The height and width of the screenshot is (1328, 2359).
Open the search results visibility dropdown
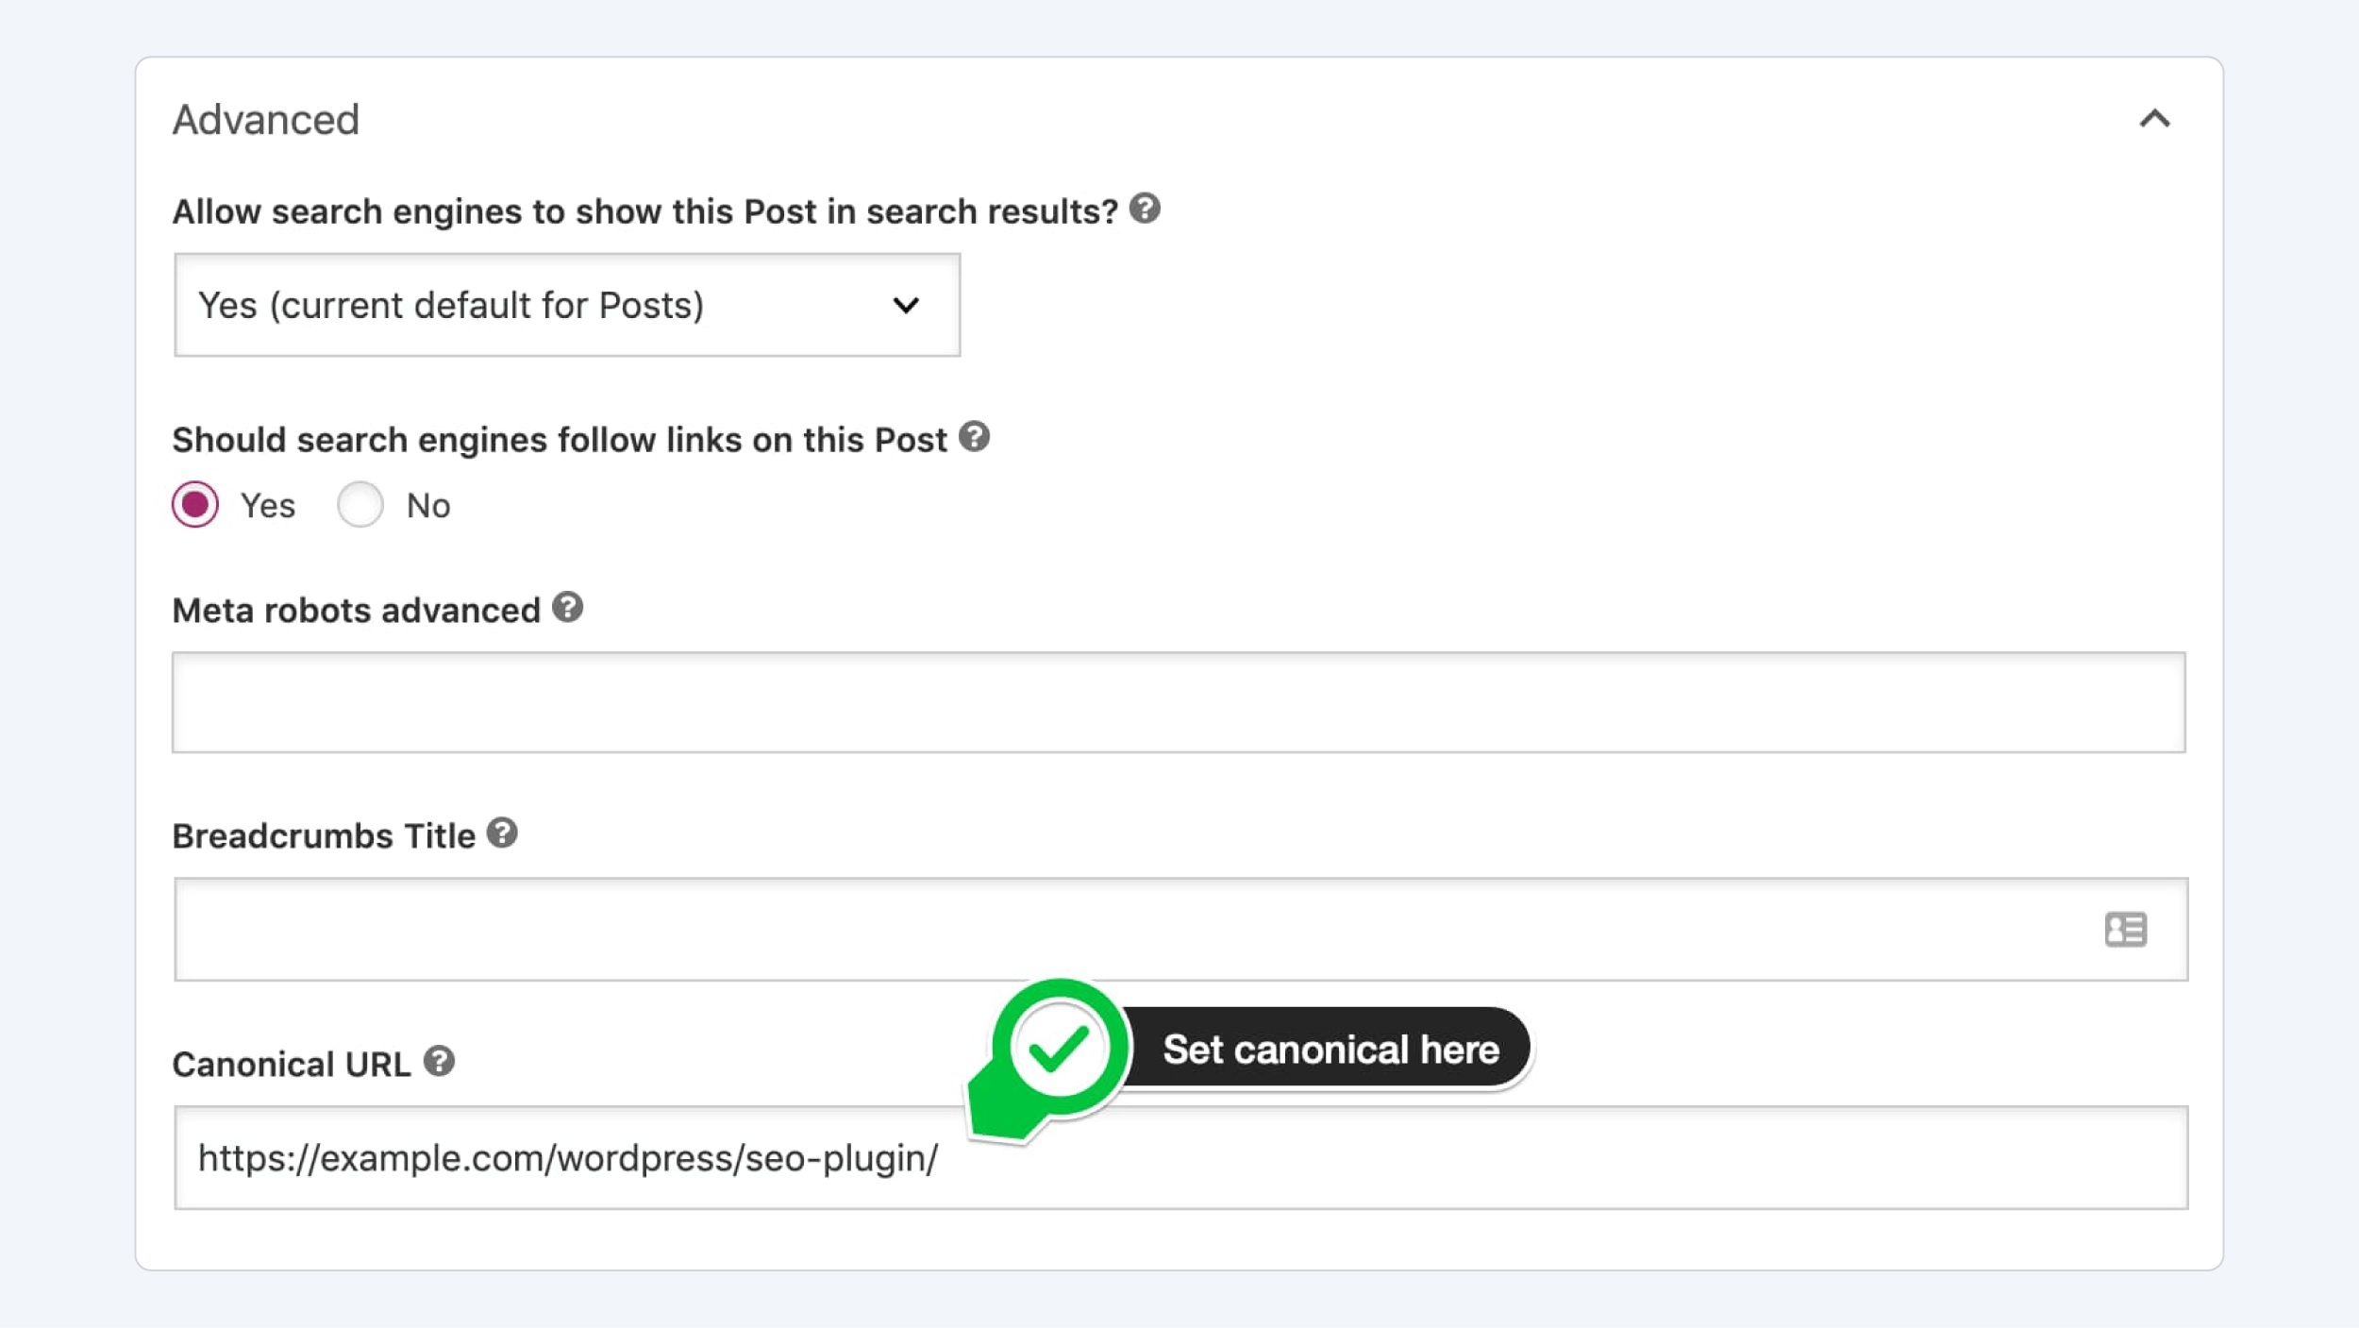point(566,305)
